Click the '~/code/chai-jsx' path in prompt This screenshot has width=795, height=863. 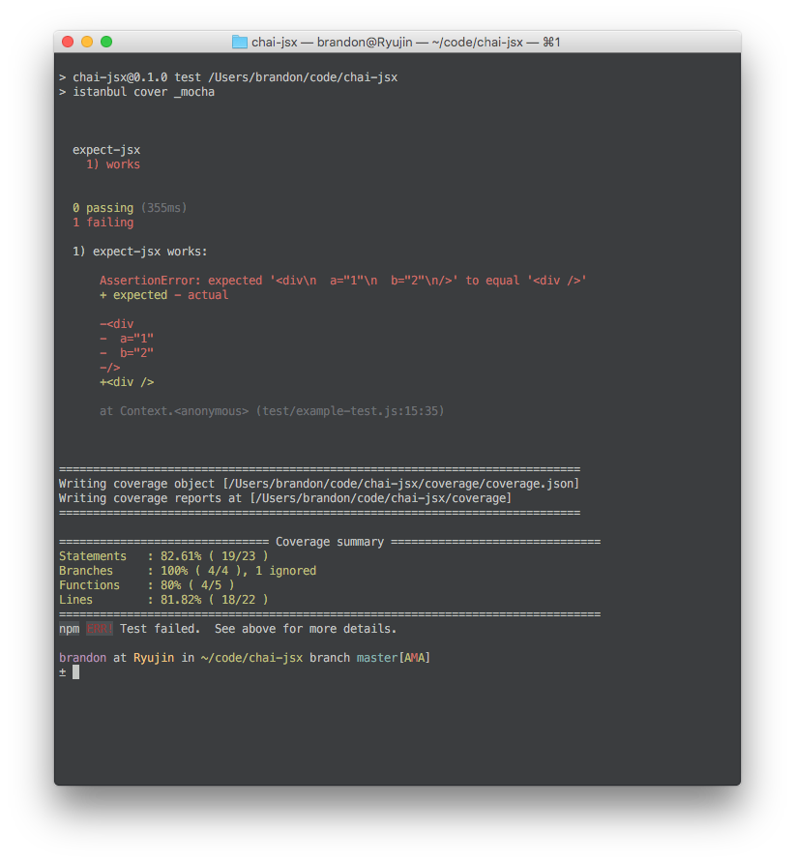[251, 658]
